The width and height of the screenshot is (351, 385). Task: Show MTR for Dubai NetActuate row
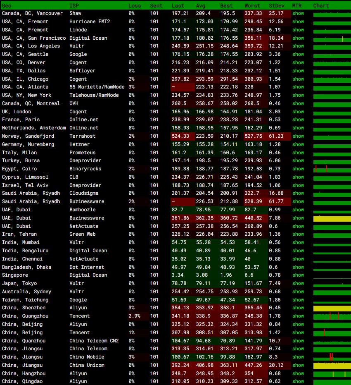point(298,226)
